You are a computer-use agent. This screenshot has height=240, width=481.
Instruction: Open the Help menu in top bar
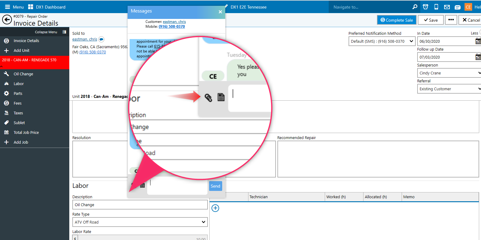point(478,7)
